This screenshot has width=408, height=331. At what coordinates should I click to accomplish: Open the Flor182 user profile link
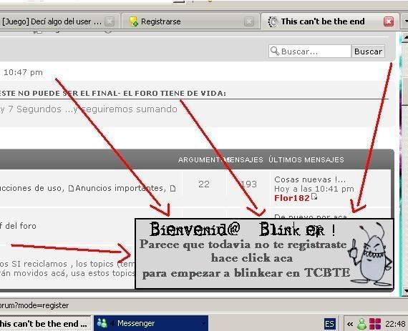click(292, 198)
